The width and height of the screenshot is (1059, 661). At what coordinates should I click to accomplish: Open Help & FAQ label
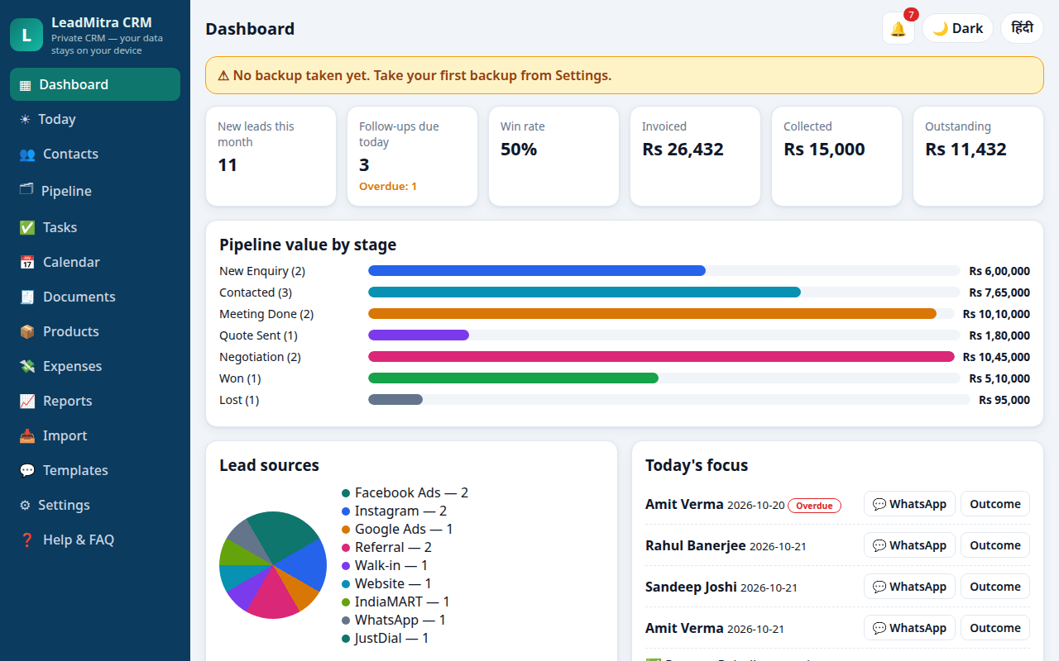tap(79, 540)
